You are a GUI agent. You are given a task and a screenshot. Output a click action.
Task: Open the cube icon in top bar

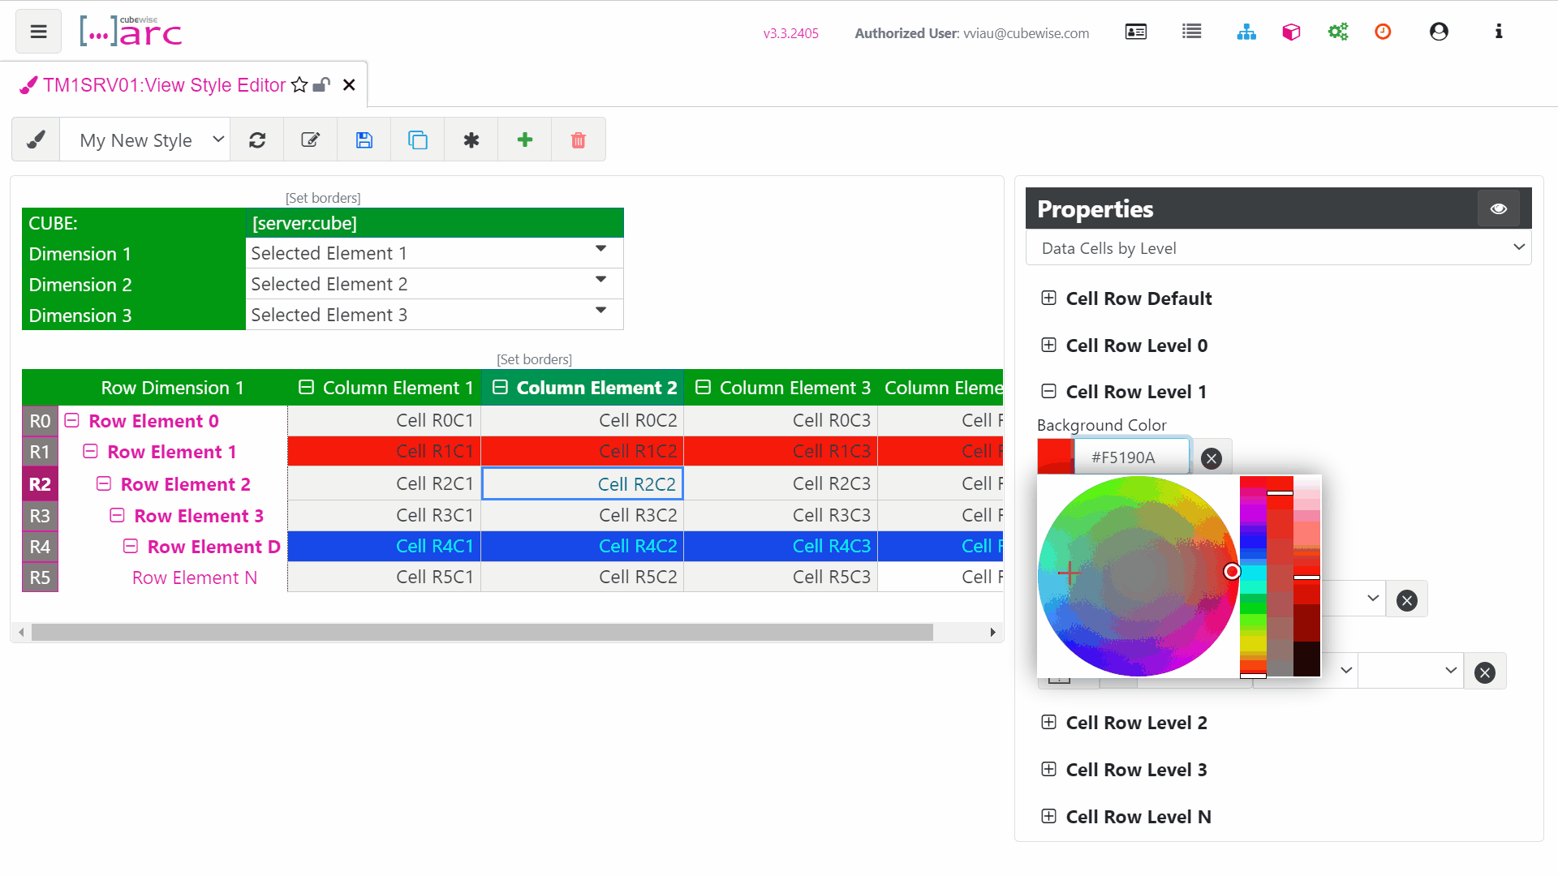point(1291,32)
